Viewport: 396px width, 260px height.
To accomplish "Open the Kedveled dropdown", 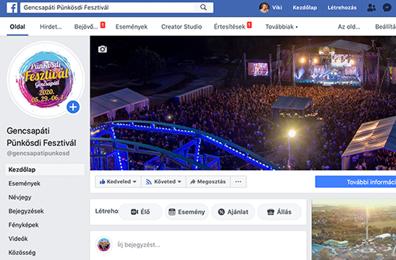I will click(x=118, y=181).
